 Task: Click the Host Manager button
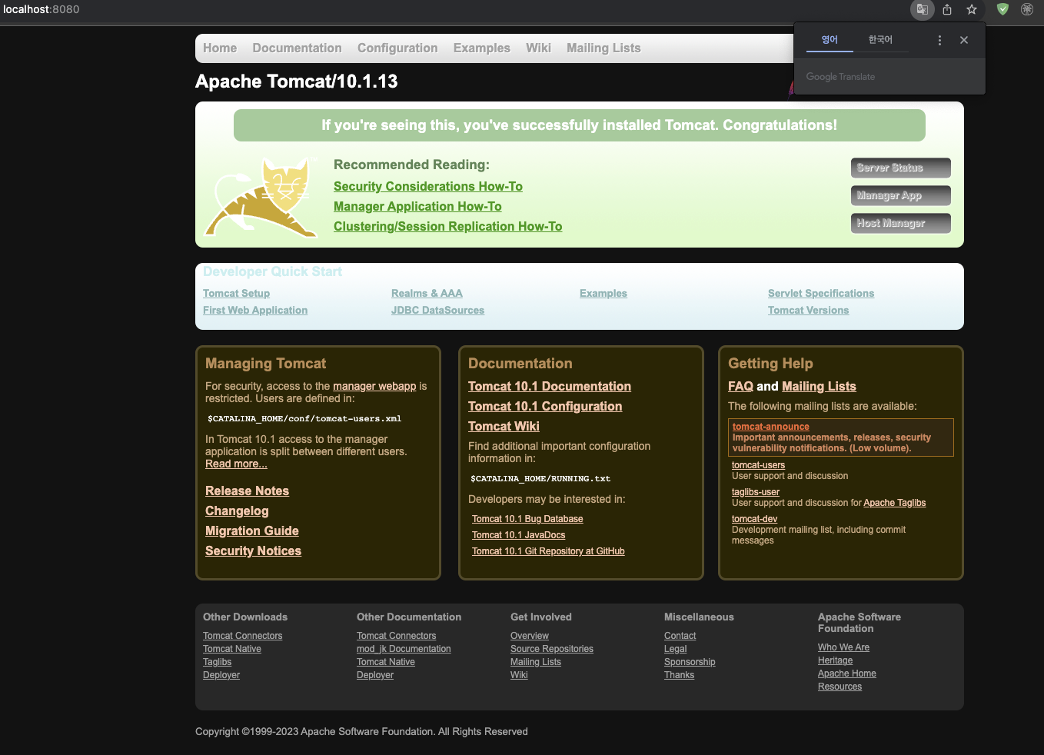click(x=900, y=223)
